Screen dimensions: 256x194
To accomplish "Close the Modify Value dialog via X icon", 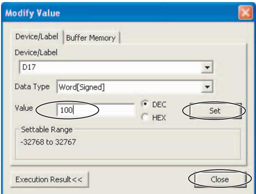I will 245,12.
